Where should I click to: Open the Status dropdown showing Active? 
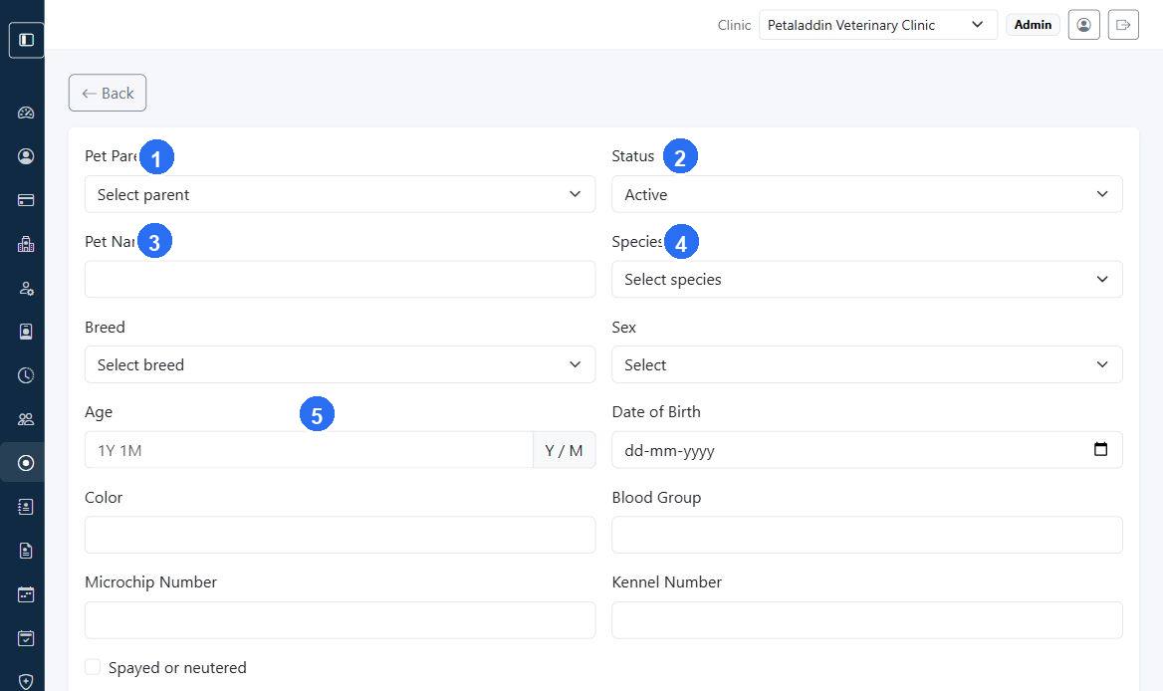click(867, 194)
